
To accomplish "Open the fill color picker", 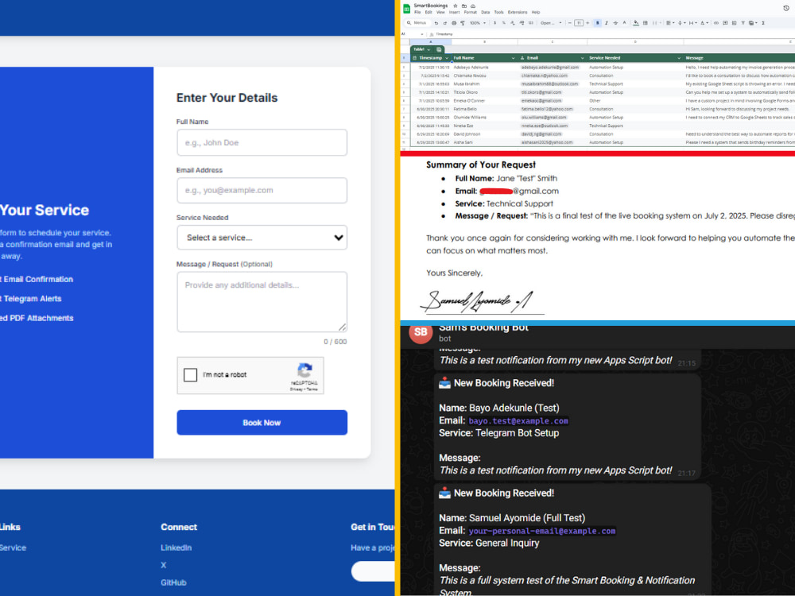I will click(x=636, y=23).
